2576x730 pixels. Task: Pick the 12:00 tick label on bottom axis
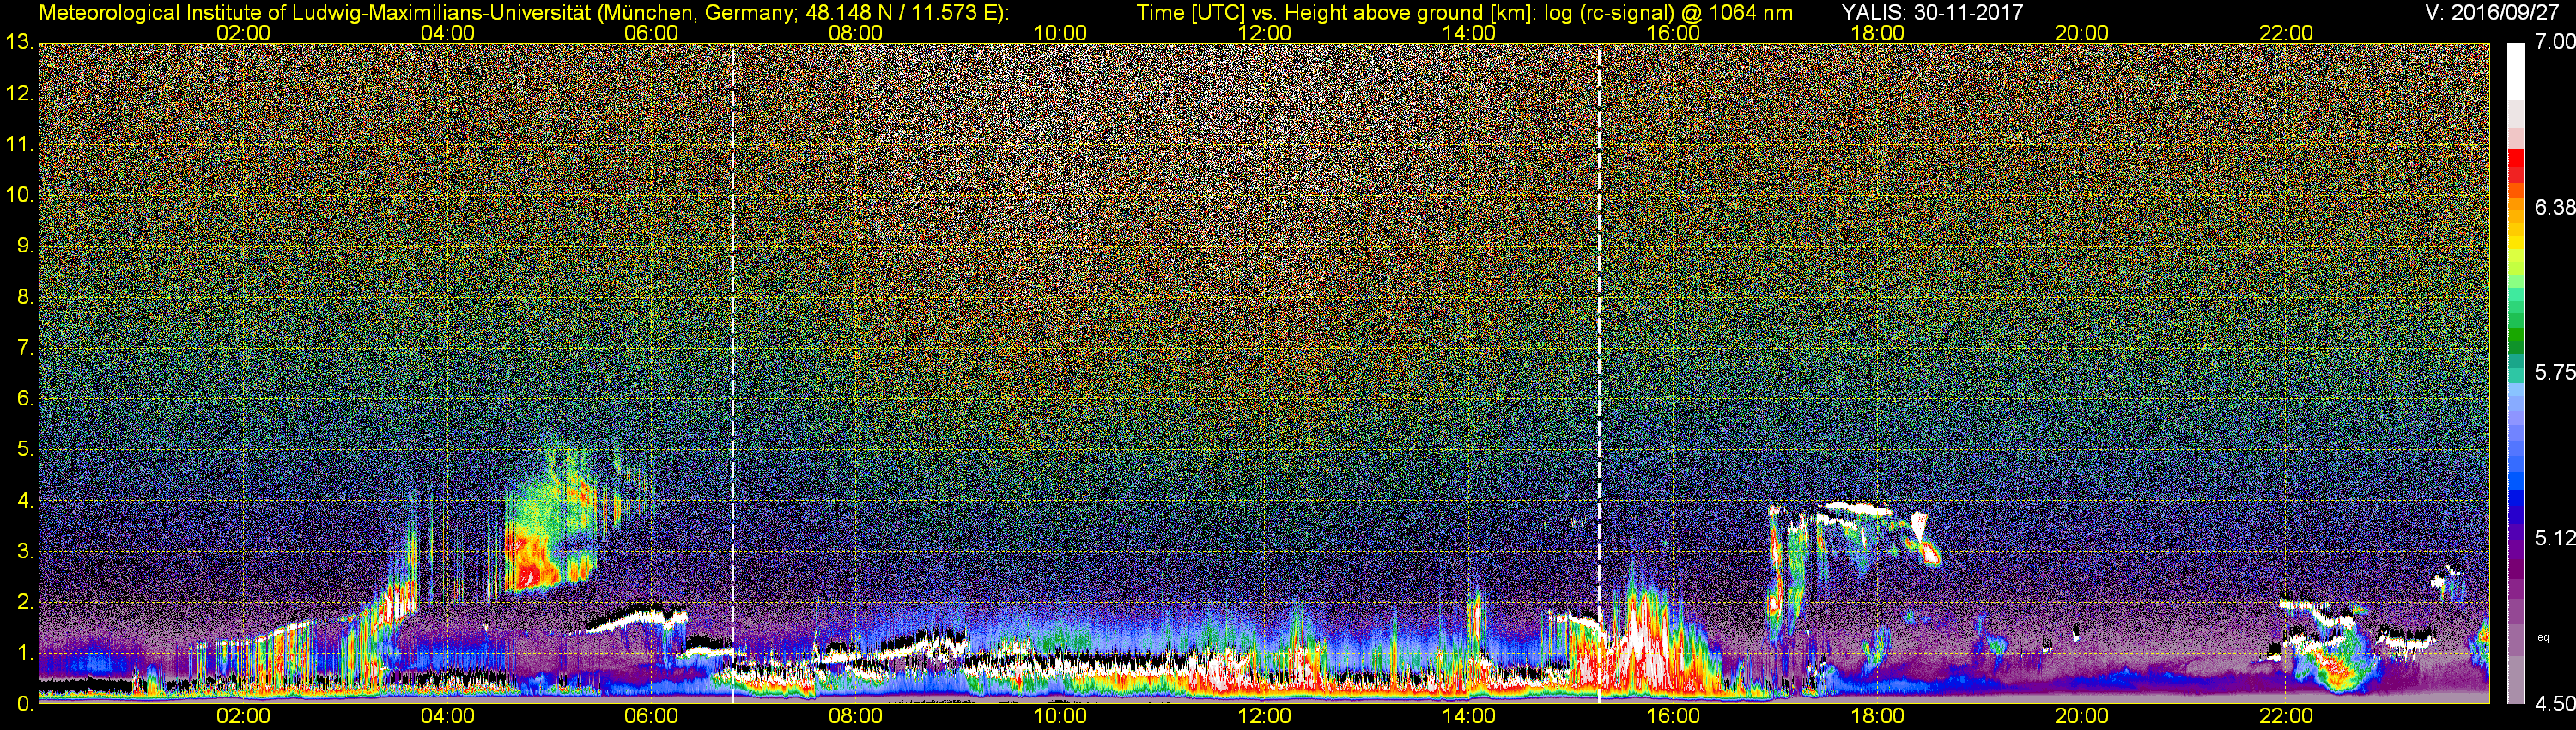(1264, 716)
